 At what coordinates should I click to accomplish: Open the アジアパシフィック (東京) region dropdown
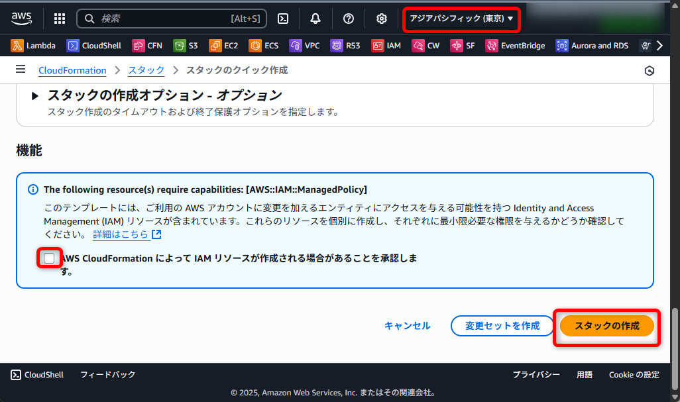461,19
